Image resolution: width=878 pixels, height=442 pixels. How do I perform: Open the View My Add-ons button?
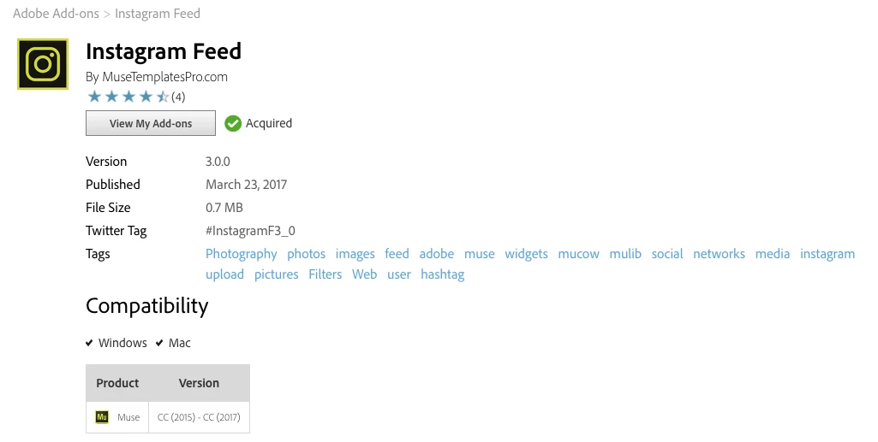click(x=151, y=123)
